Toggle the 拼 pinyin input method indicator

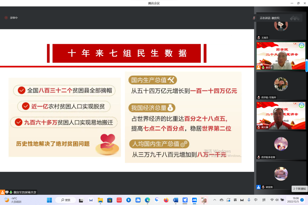(264, 200)
